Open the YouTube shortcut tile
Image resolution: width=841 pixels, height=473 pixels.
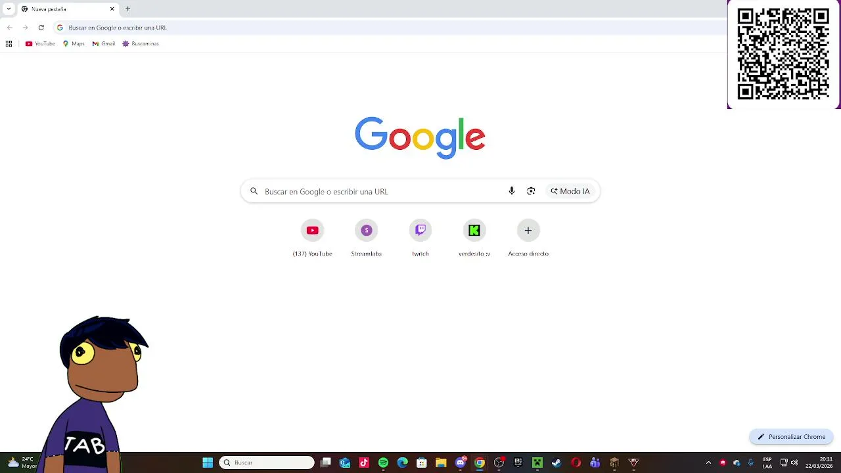(x=312, y=238)
